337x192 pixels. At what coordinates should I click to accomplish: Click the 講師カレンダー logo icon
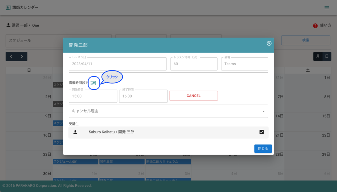(x=8, y=8)
